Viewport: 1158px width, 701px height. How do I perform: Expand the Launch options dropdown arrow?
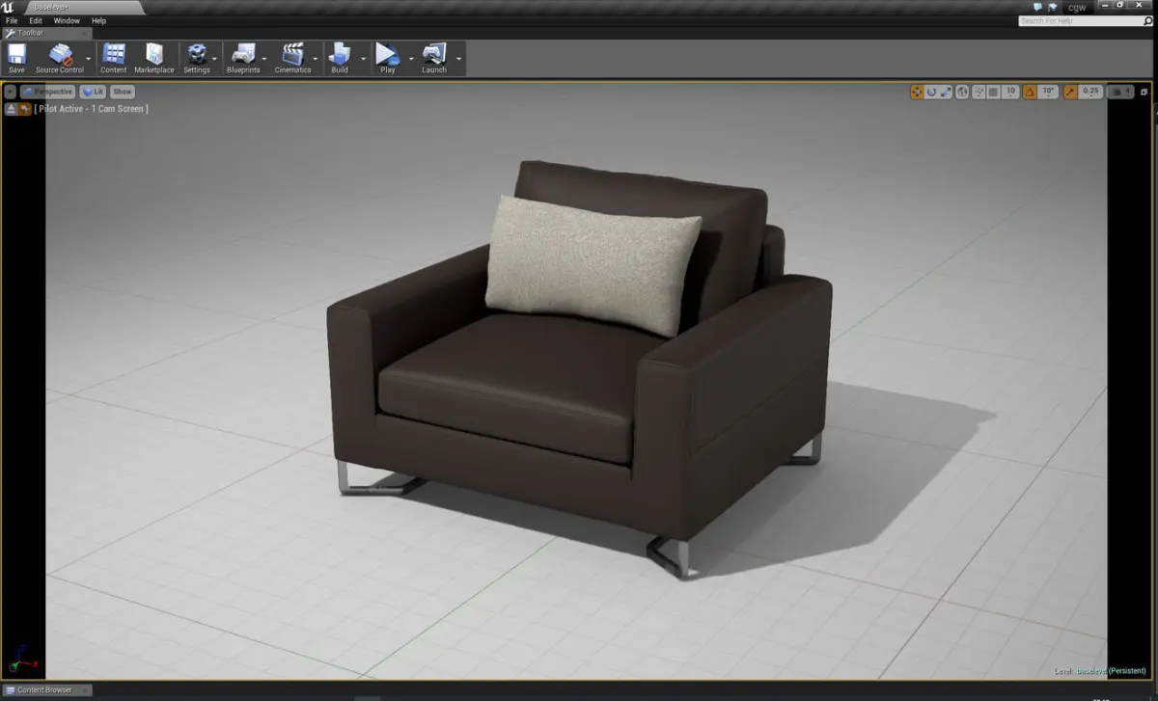point(458,58)
